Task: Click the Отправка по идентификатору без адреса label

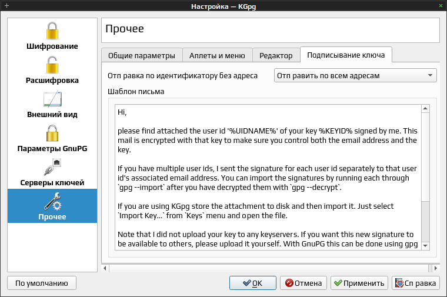Action: (182, 75)
